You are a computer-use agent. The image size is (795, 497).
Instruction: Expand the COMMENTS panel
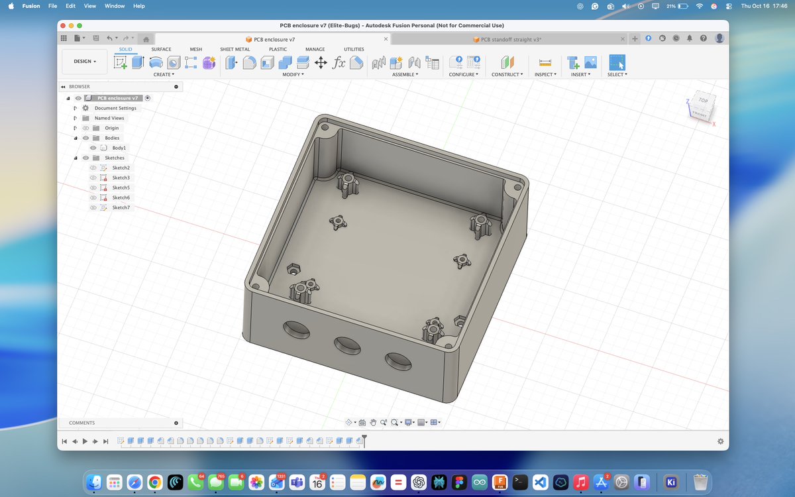[176, 423]
